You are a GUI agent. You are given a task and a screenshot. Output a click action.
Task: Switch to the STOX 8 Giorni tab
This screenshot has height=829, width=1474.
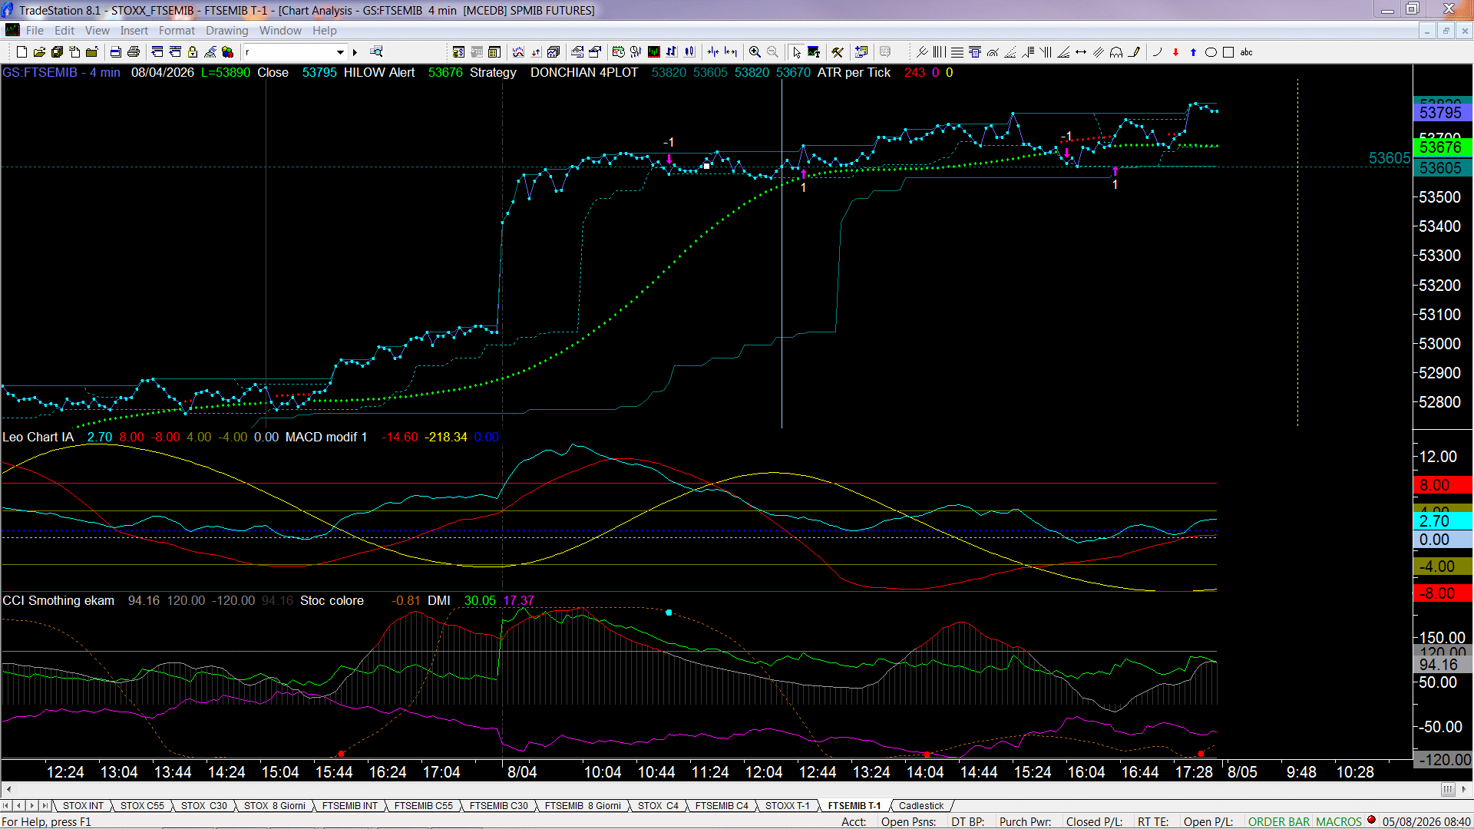point(275,806)
